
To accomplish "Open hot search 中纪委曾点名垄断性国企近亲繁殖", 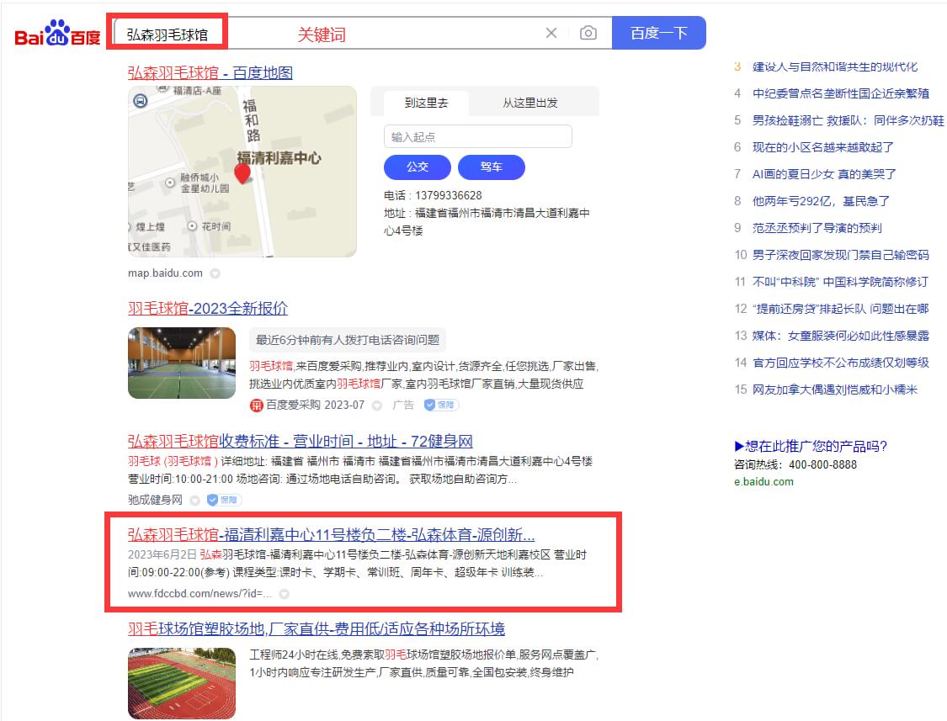I will point(841,93).
